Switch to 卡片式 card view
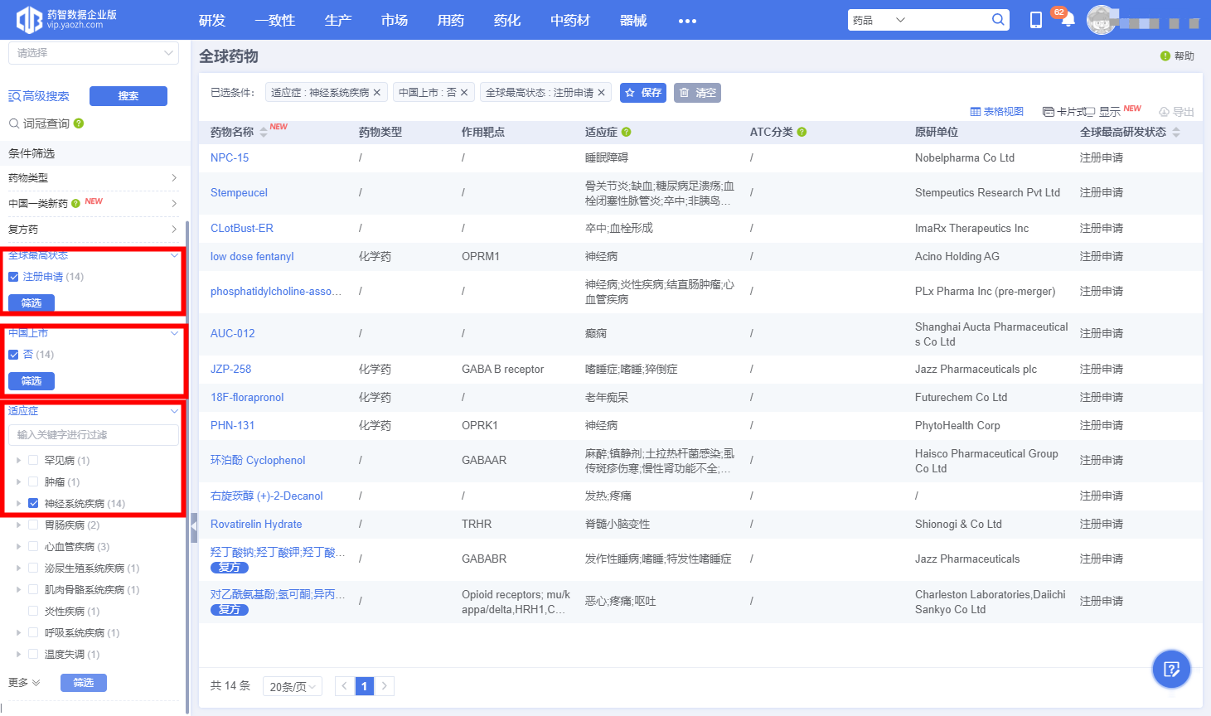This screenshot has width=1211, height=716. click(x=1063, y=112)
